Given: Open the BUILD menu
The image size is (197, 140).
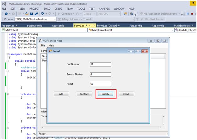Looking at the screenshot, I should (x=47, y=9).
